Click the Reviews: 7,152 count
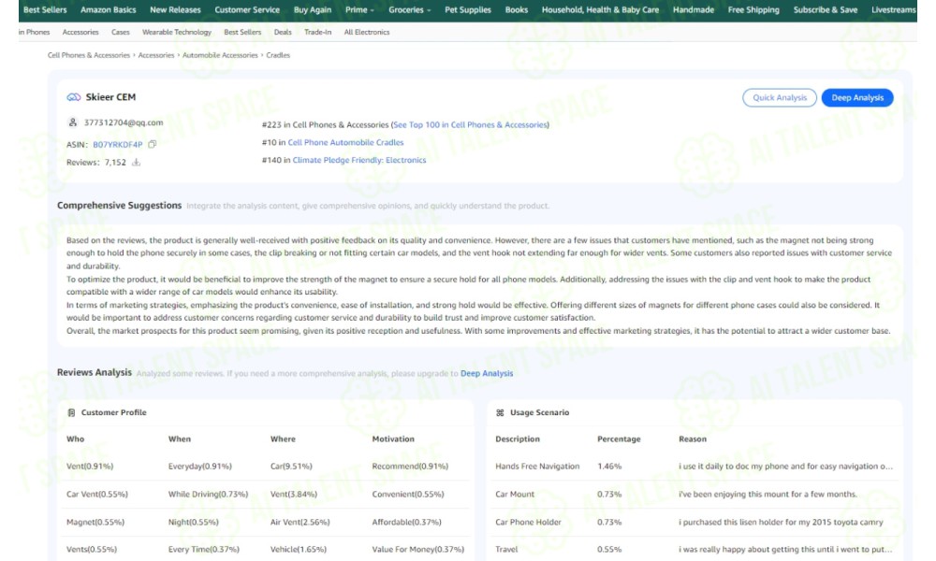The height and width of the screenshot is (561, 936). [x=96, y=162]
